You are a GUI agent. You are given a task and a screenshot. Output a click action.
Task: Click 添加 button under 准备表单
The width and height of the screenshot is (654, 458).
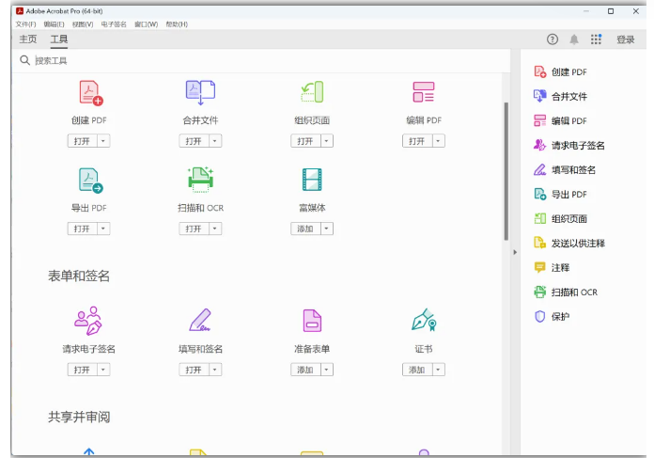point(305,370)
